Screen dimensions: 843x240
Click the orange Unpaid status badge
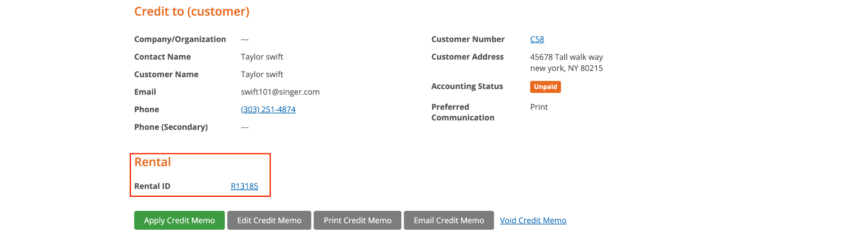point(545,87)
